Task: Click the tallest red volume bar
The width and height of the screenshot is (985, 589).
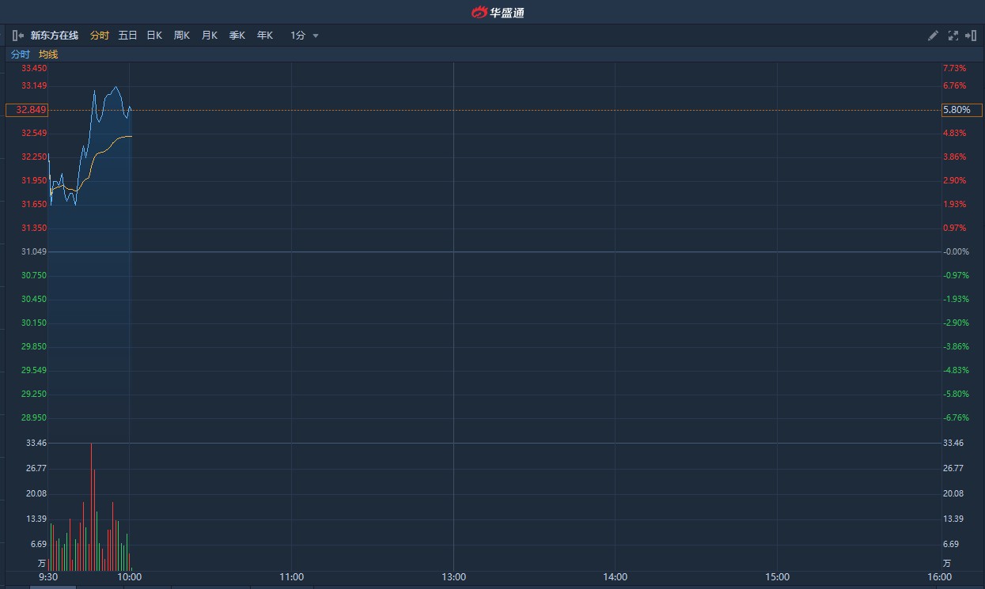Action: [91, 507]
